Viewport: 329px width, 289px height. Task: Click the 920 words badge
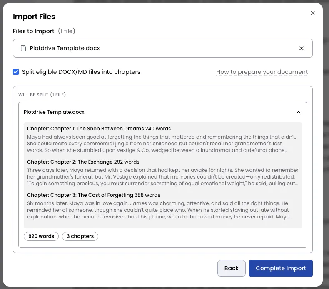pyautogui.click(x=41, y=236)
